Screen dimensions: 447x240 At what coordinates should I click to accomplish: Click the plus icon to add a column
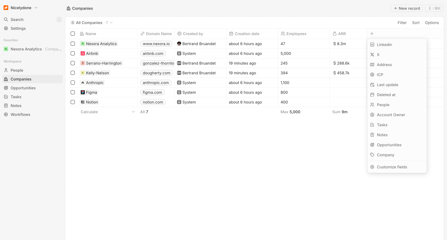(x=372, y=34)
